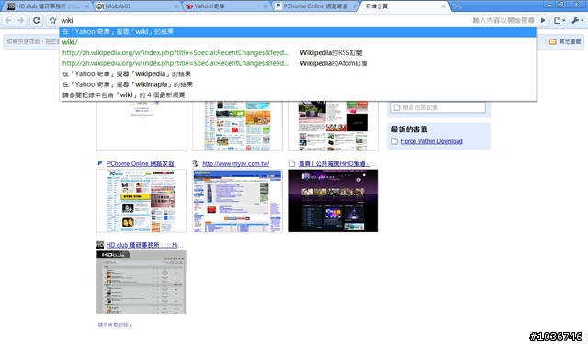Open the 公共電視HiHD頻道 link

[337, 163]
